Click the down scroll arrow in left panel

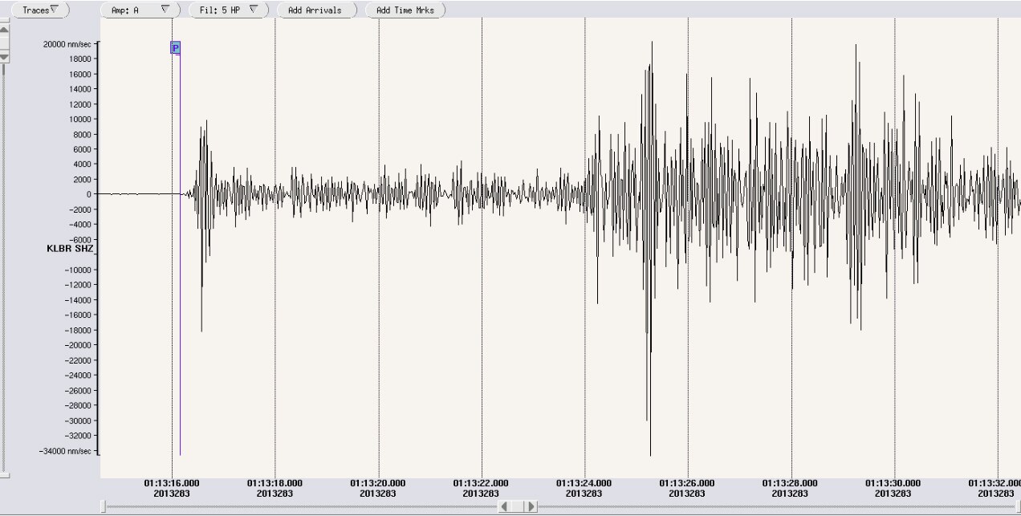3,57
